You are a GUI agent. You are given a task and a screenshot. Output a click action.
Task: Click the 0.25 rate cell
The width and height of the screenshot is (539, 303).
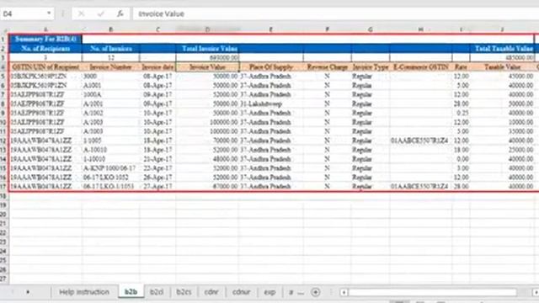461,113
